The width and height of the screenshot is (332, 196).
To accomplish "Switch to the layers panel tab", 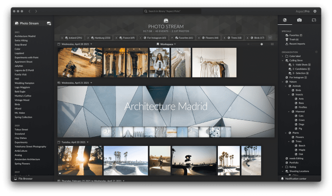I will pyautogui.click(x=285, y=20).
